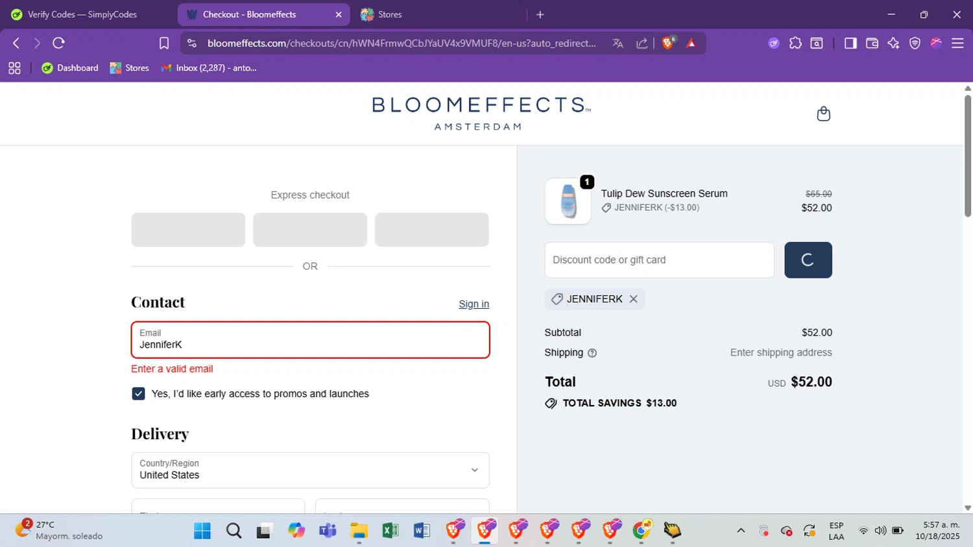Open the translate page icon
The width and height of the screenshot is (973, 547).
tap(618, 43)
